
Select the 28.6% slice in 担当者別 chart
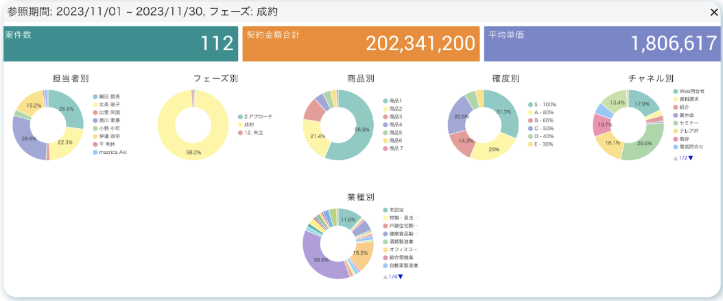pos(27,137)
